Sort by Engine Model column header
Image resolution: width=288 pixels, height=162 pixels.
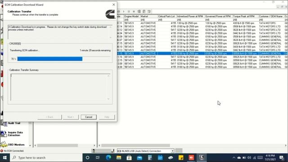[x=132, y=16]
